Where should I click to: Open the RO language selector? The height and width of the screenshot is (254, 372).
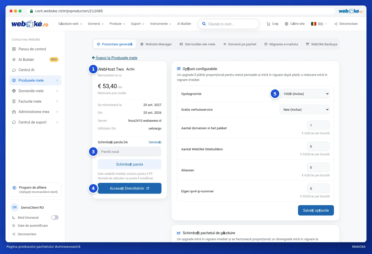319,24
